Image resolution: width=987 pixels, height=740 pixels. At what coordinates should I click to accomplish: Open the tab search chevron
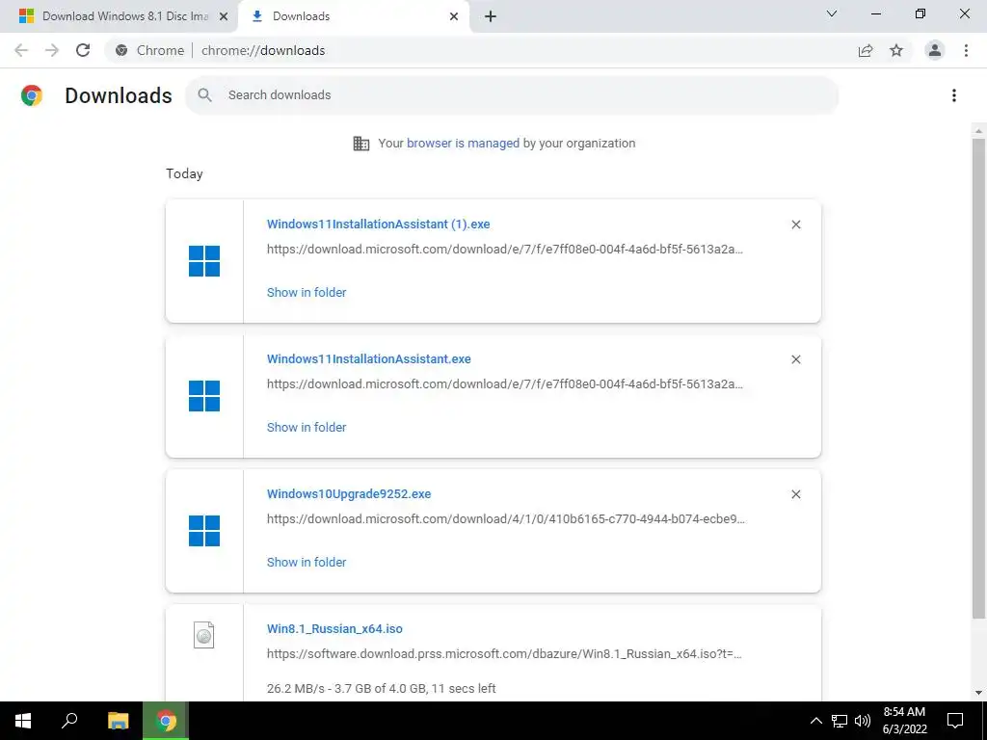click(832, 13)
